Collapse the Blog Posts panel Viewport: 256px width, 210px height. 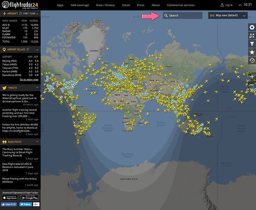click(x=37, y=141)
